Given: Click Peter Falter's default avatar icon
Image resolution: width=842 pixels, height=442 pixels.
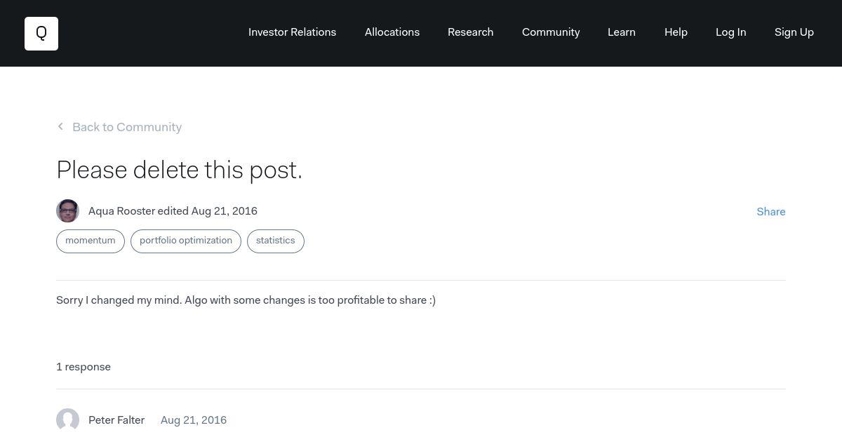Looking at the screenshot, I should [x=67, y=420].
